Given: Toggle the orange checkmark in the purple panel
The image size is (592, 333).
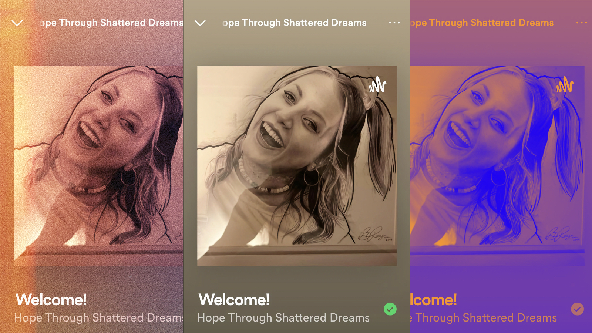Looking at the screenshot, I should 577,309.
